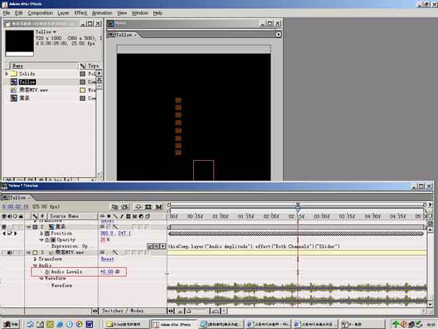This screenshot has height=329, width=438.
Task: Toggle Draft 3D button in Timeline
Action: (125, 207)
